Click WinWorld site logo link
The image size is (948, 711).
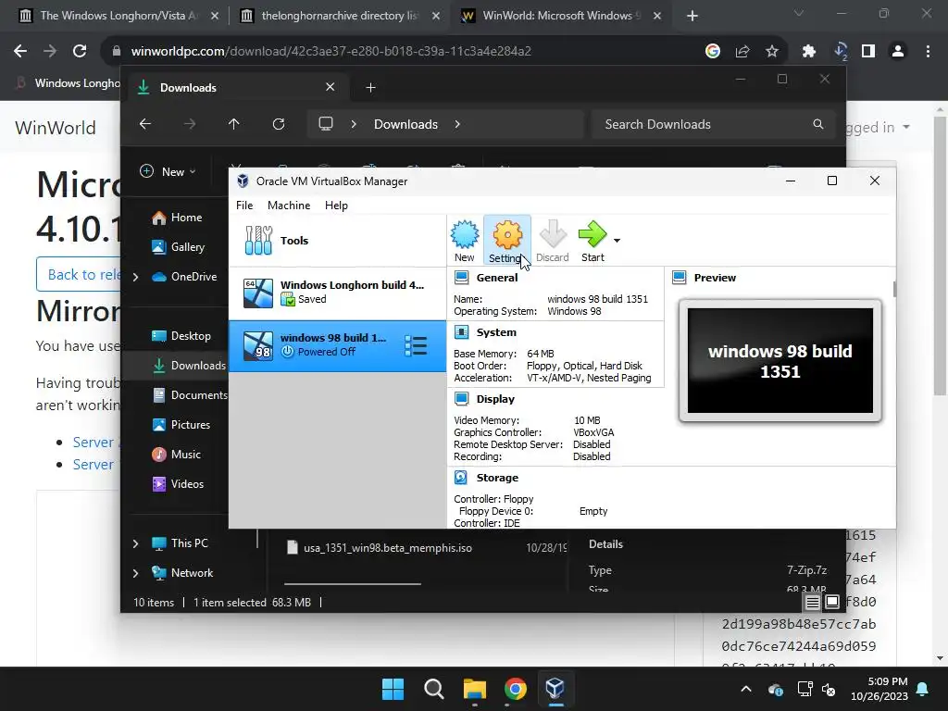(56, 128)
